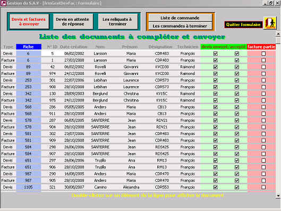Click the scrollbar up arrow at top right
The image size is (281, 211).
click(278, 34)
